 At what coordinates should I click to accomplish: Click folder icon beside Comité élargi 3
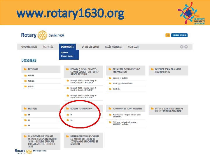68,96
